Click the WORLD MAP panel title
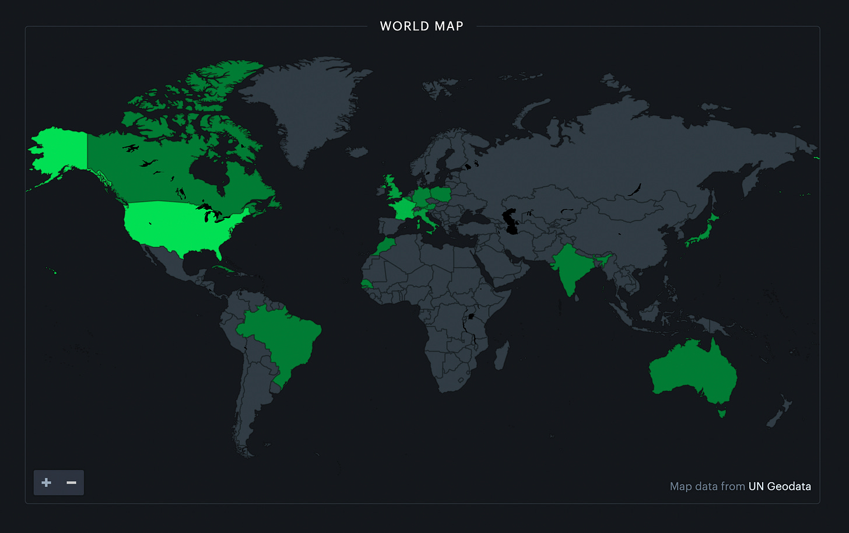 pos(422,26)
